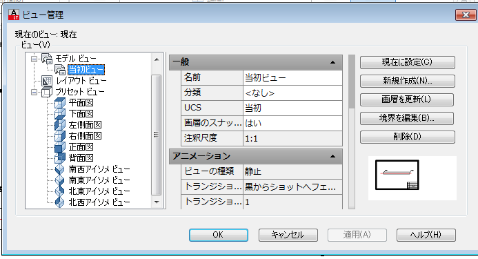Screen dimensions: 478x259
Task: Collapse the 一般 properties section
Action: [x=332, y=62]
